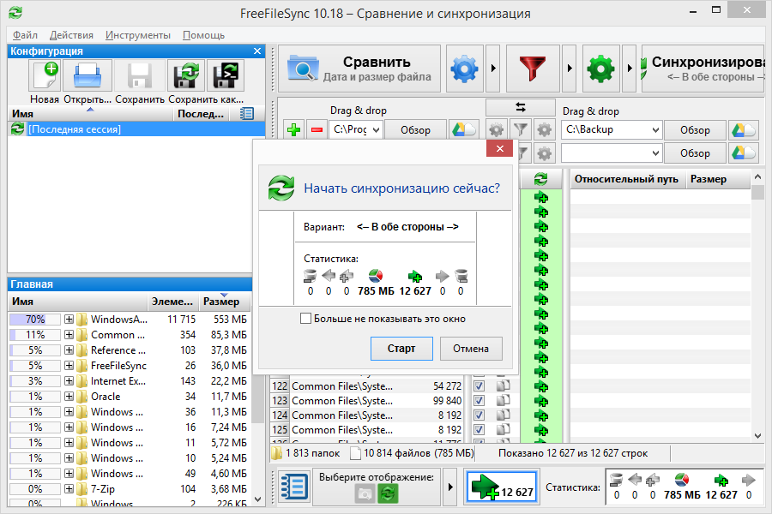Select cloud storage for C:\Backup folder
The width and height of the screenshot is (772, 514).
pos(743,130)
